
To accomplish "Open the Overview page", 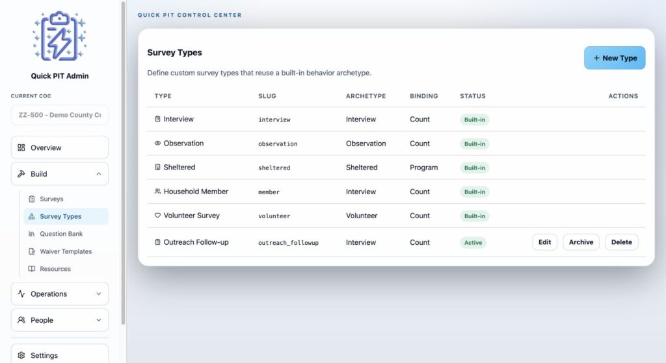I will pos(59,147).
